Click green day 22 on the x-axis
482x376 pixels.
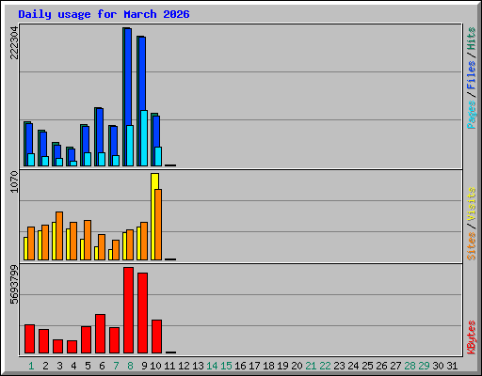click(x=325, y=366)
